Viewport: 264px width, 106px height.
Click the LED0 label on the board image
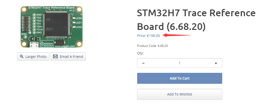tap(79, 18)
